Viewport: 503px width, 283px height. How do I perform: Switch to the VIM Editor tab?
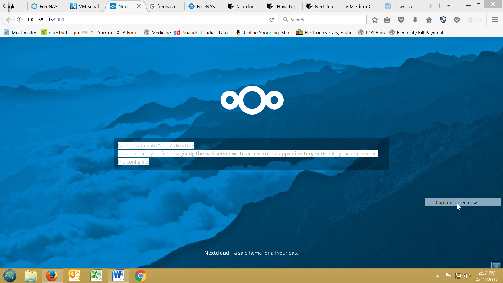pyautogui.click(x=360, y=6)
